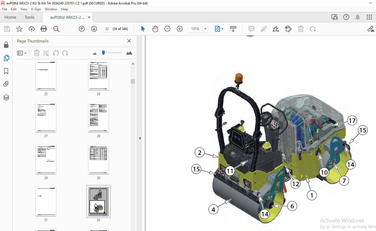Rotate pages clockwise in thumbnails panel
This screenshot has width=376, height=231.
pyautogui.click(x=65, y=53)
